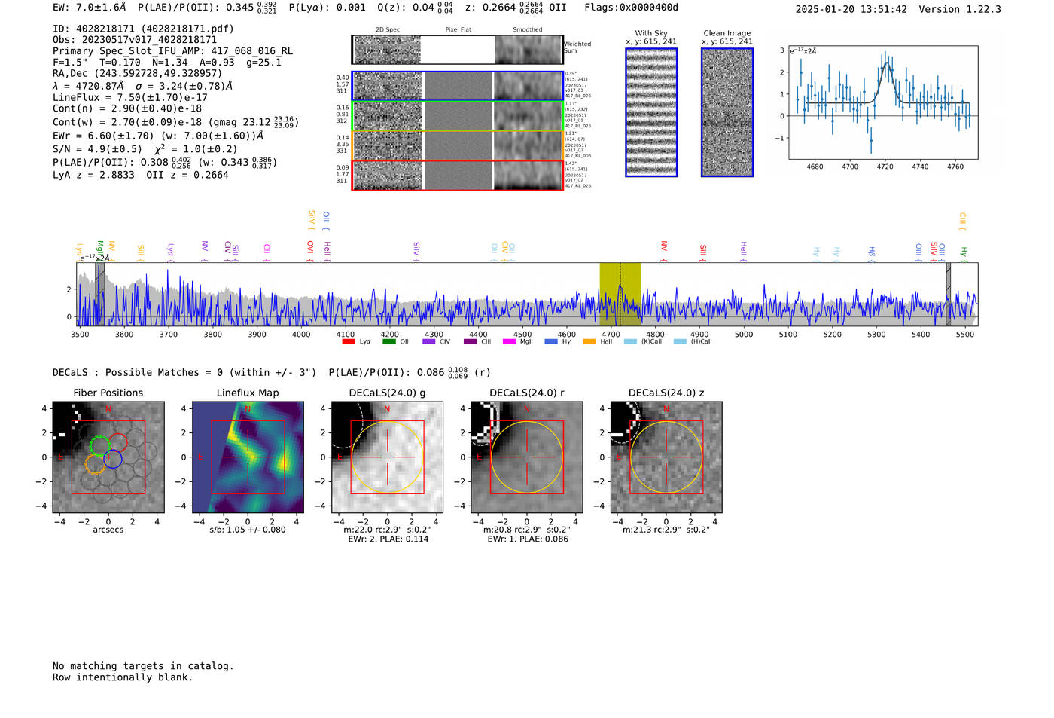Click the 'EWr: 1. PLAE: 0.086' caption

pyautogui.click(x=527, y=539)
